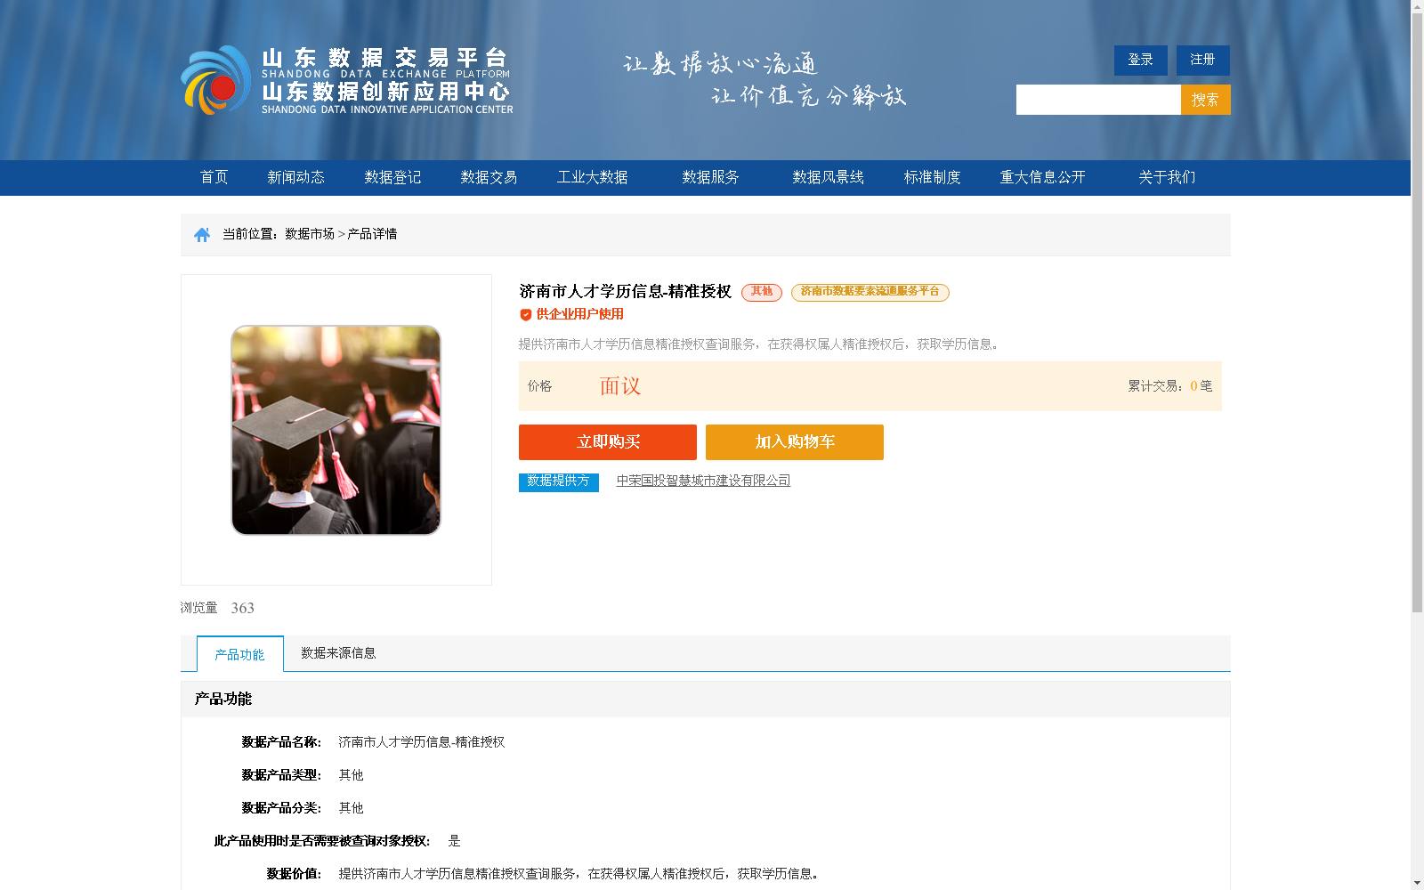Open the 新闻动态 menu item
The height and width of the screenshot is (890, 1424).
point(296,177)
